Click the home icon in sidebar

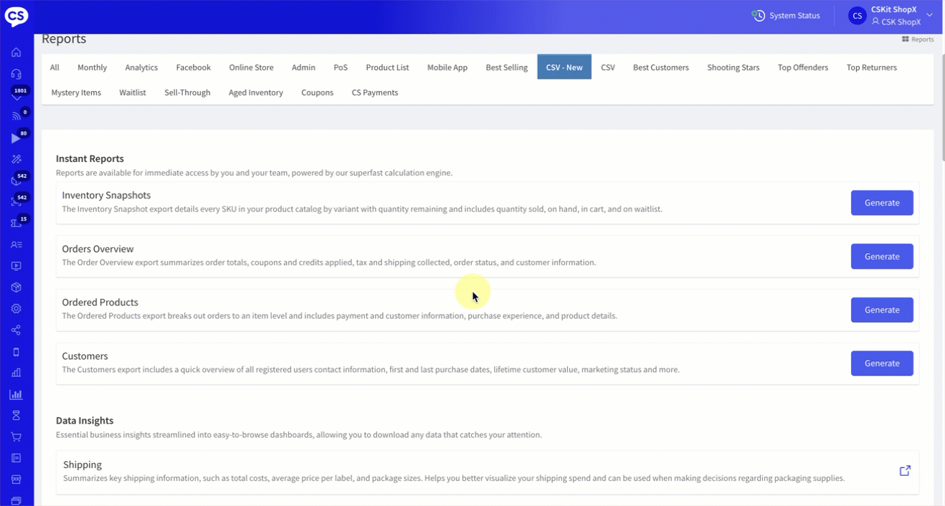[x=16, y=52]
